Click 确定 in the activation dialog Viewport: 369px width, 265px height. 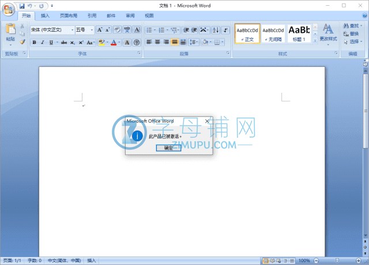click(x=168, y=148)
